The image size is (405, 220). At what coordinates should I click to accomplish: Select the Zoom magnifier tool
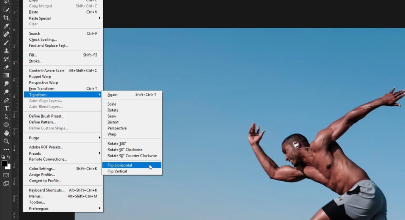point(6,141)
